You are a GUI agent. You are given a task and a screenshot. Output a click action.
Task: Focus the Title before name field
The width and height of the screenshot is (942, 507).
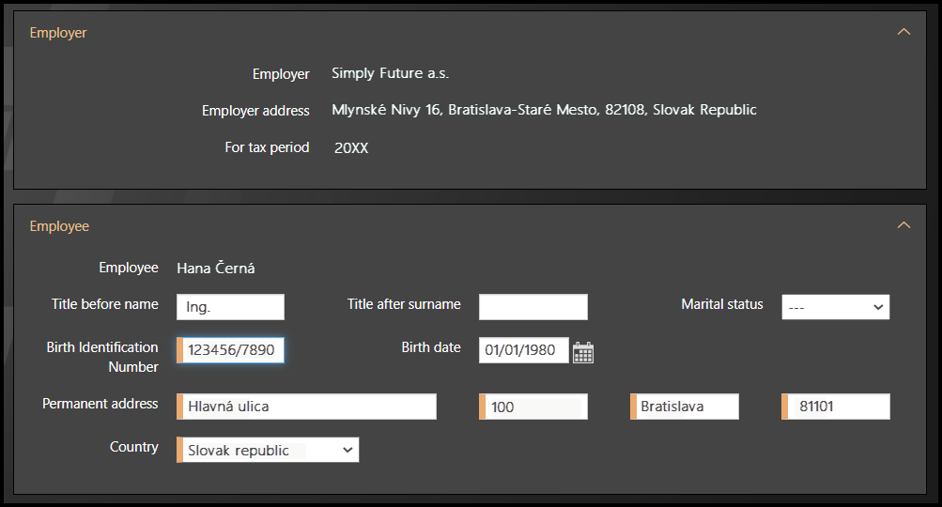tap(230, 307)
